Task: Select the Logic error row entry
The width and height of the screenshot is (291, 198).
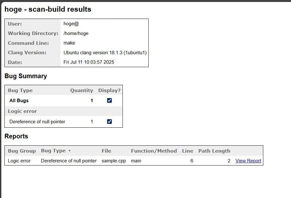Action: coord(19,161)
